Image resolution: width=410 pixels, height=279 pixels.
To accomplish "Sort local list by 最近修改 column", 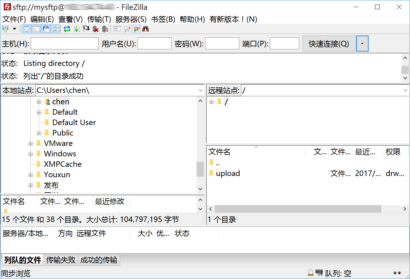I will coord(111,201).
